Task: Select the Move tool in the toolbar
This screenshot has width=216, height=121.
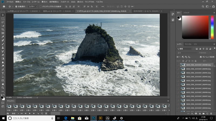Action: pos(3,15)
